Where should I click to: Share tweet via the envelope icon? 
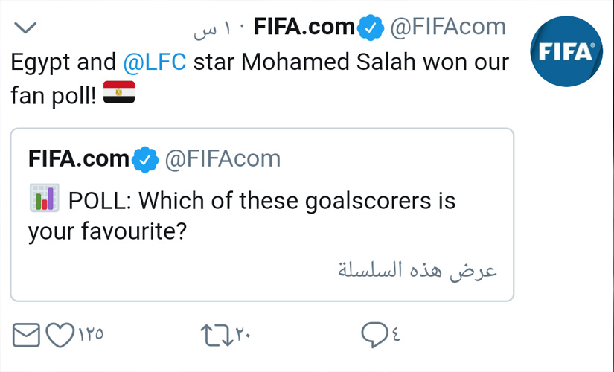point(27,336)
